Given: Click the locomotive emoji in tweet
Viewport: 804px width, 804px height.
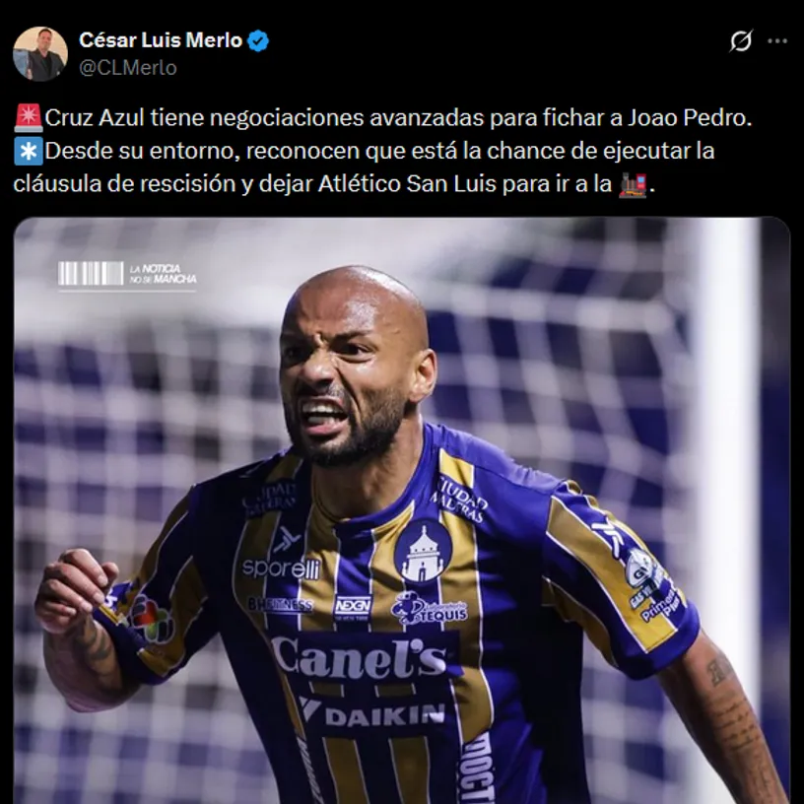Looking at the screenshot, I should [x=633, y=184].
